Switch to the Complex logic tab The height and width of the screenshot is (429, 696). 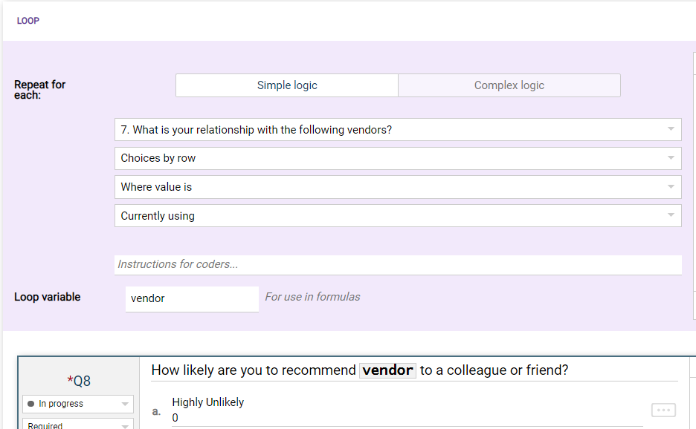coord(509,85)
